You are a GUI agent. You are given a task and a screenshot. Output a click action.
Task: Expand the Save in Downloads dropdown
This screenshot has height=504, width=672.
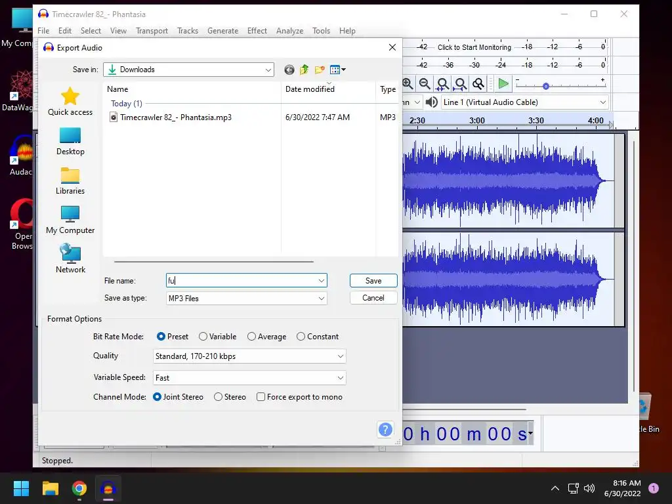268,70
